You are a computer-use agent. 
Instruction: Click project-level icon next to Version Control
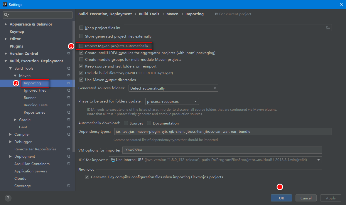tap(69, 54)
